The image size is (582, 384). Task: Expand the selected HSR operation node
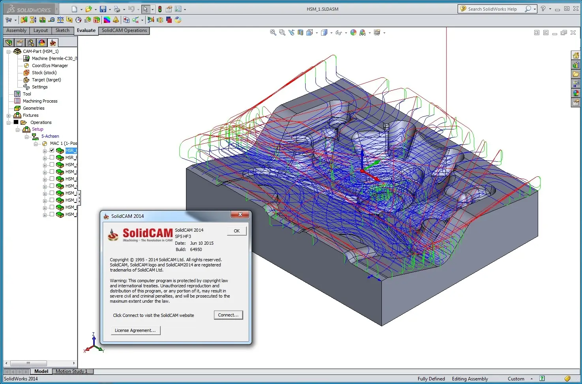45,151
